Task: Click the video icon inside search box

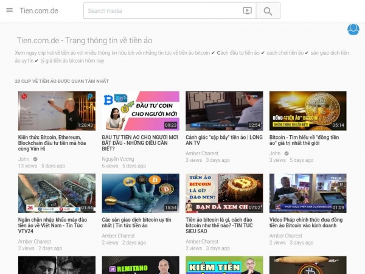Action: 247,11
